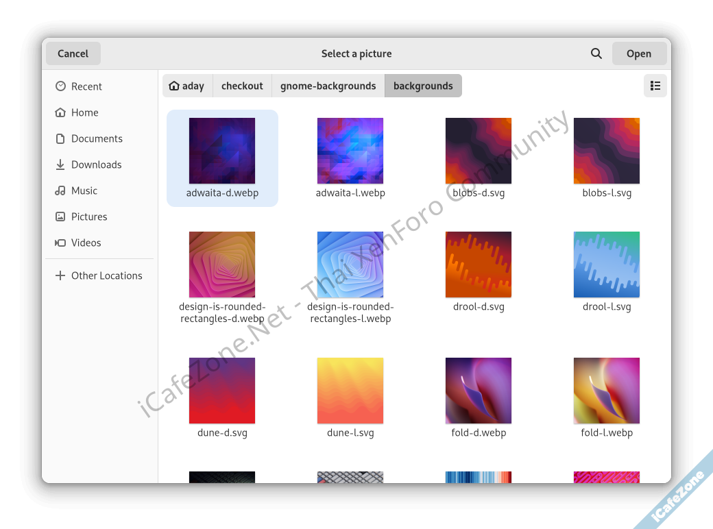This screenshot has width=713, height=529.
Task: Open Videos in the sidebar
Action: 86,243
